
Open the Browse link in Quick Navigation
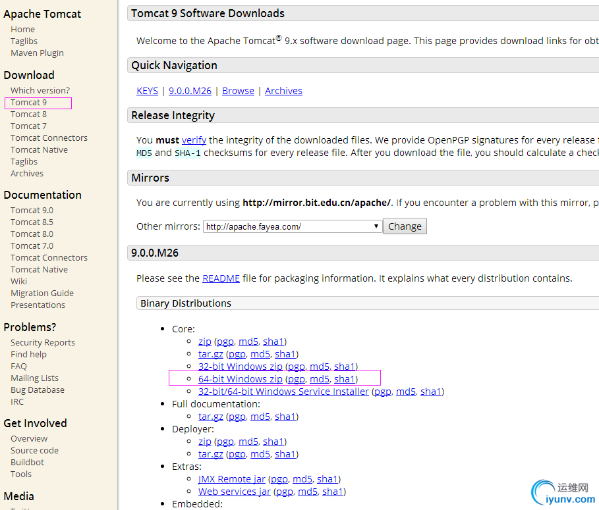pos(238,91)
